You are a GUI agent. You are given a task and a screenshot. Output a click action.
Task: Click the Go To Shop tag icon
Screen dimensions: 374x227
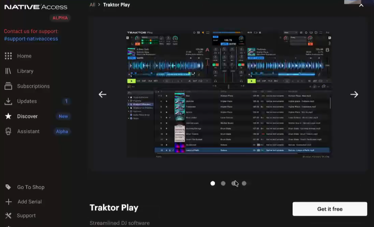click(8, 187)
